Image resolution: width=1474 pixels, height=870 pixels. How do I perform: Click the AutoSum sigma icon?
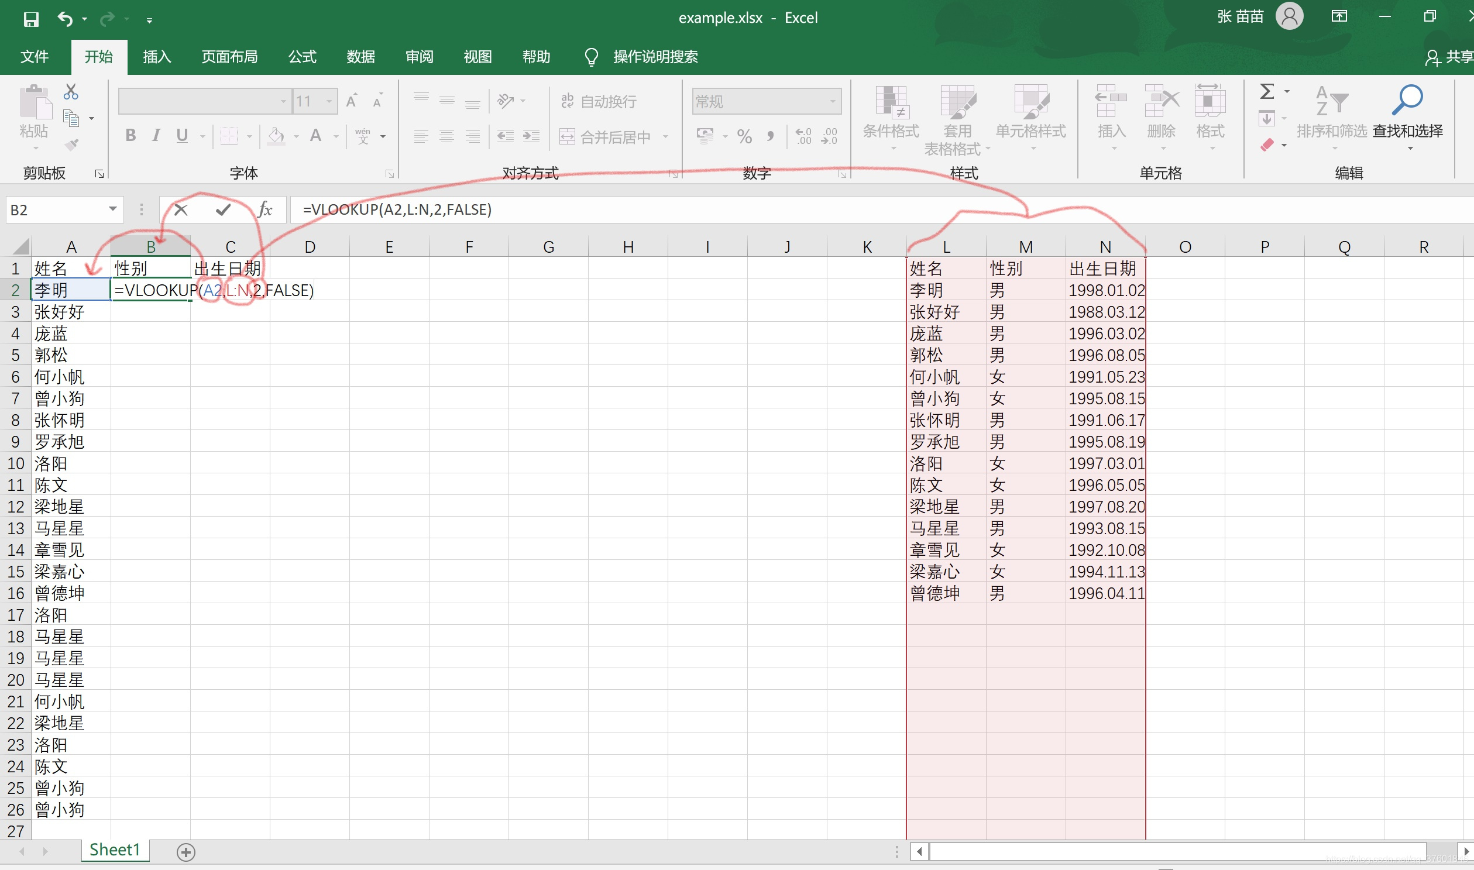tap(1267, 91)
